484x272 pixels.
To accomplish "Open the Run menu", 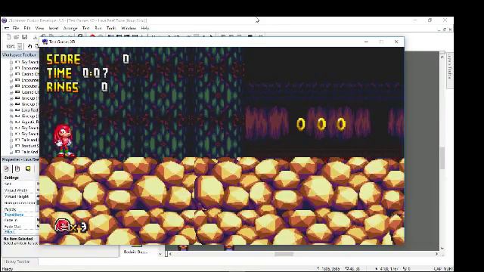I will point(98,28).
